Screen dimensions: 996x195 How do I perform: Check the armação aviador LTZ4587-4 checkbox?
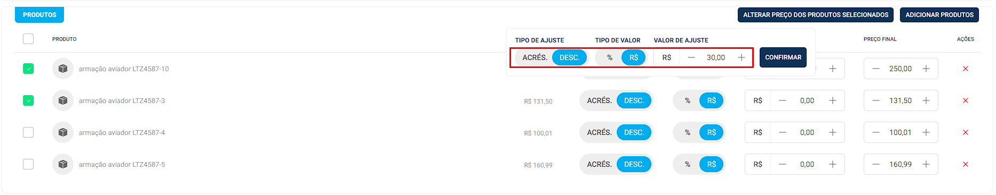28,132
